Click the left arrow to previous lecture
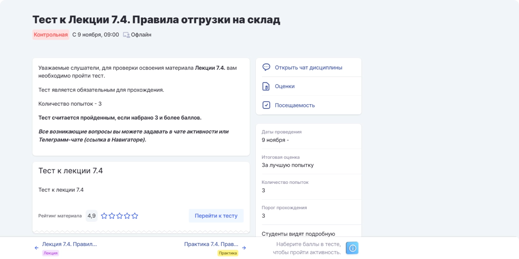This screenshot has height=259, width=519. (36, 248)
